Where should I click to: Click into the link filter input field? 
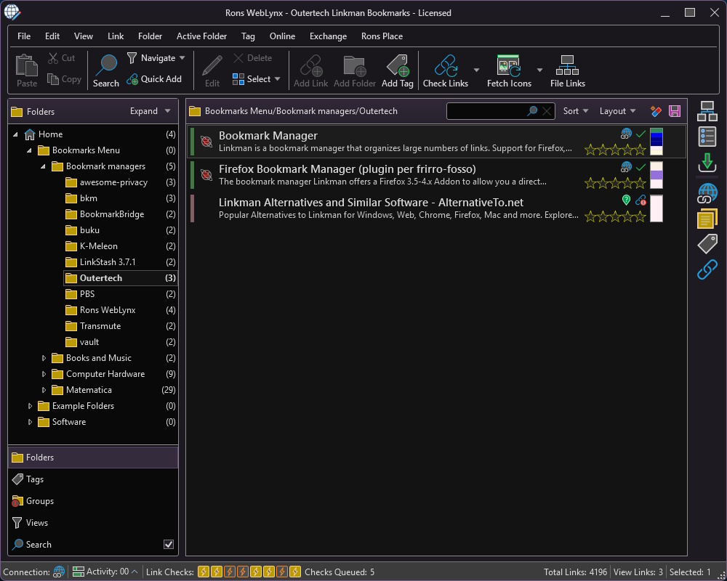(487, 111)
